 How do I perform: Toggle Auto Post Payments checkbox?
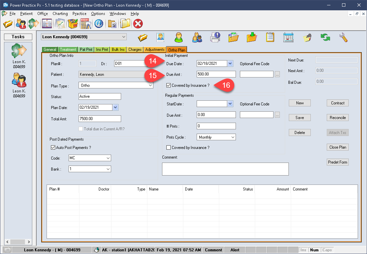53,148
